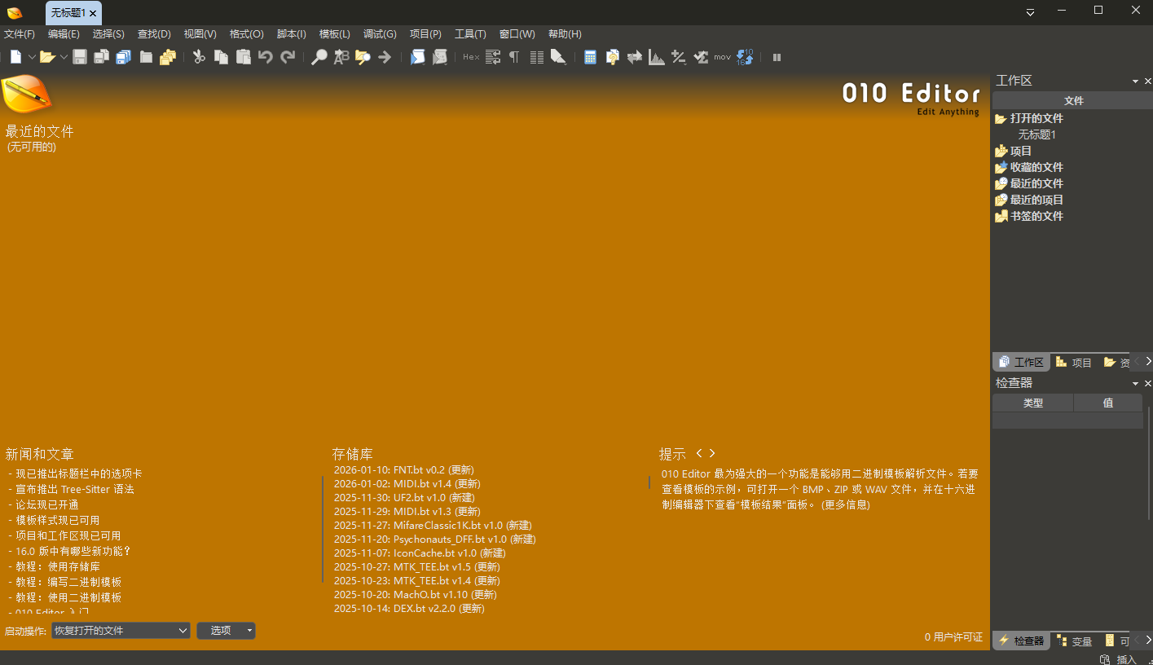1153x665 pixels.
Task: Click the Find tool magnifier icon
Action: pos(319,57)
